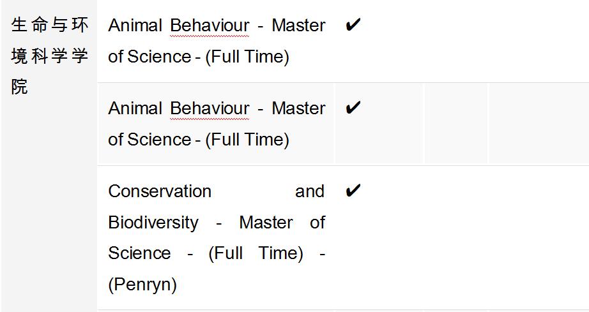This screenshot has width=589, height=312.
Task: Click the word Master in the first row
Action: point(298,26)
